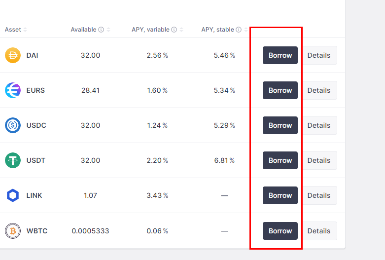Click the LINK token icon
Viewport: 385px width, 260px height.
point(13,195)
